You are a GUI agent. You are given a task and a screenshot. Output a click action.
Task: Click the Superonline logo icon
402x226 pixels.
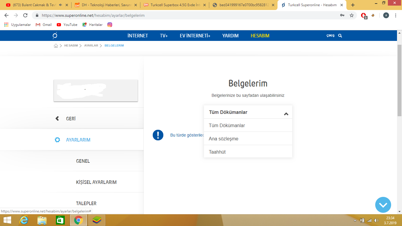[x=55, y=36]
